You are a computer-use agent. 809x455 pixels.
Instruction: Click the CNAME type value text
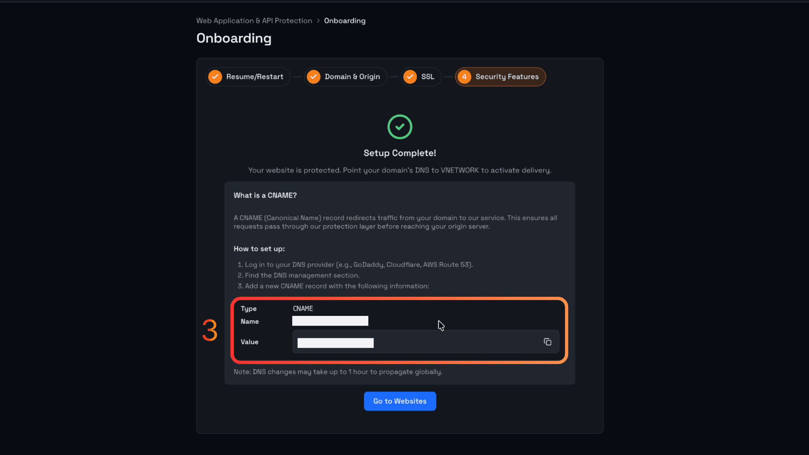[303, 308]
